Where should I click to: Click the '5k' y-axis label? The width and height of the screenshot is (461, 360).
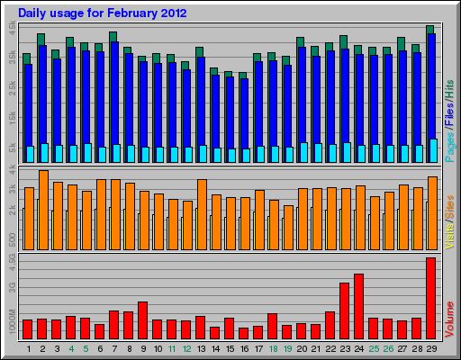(x=13, y=148)
